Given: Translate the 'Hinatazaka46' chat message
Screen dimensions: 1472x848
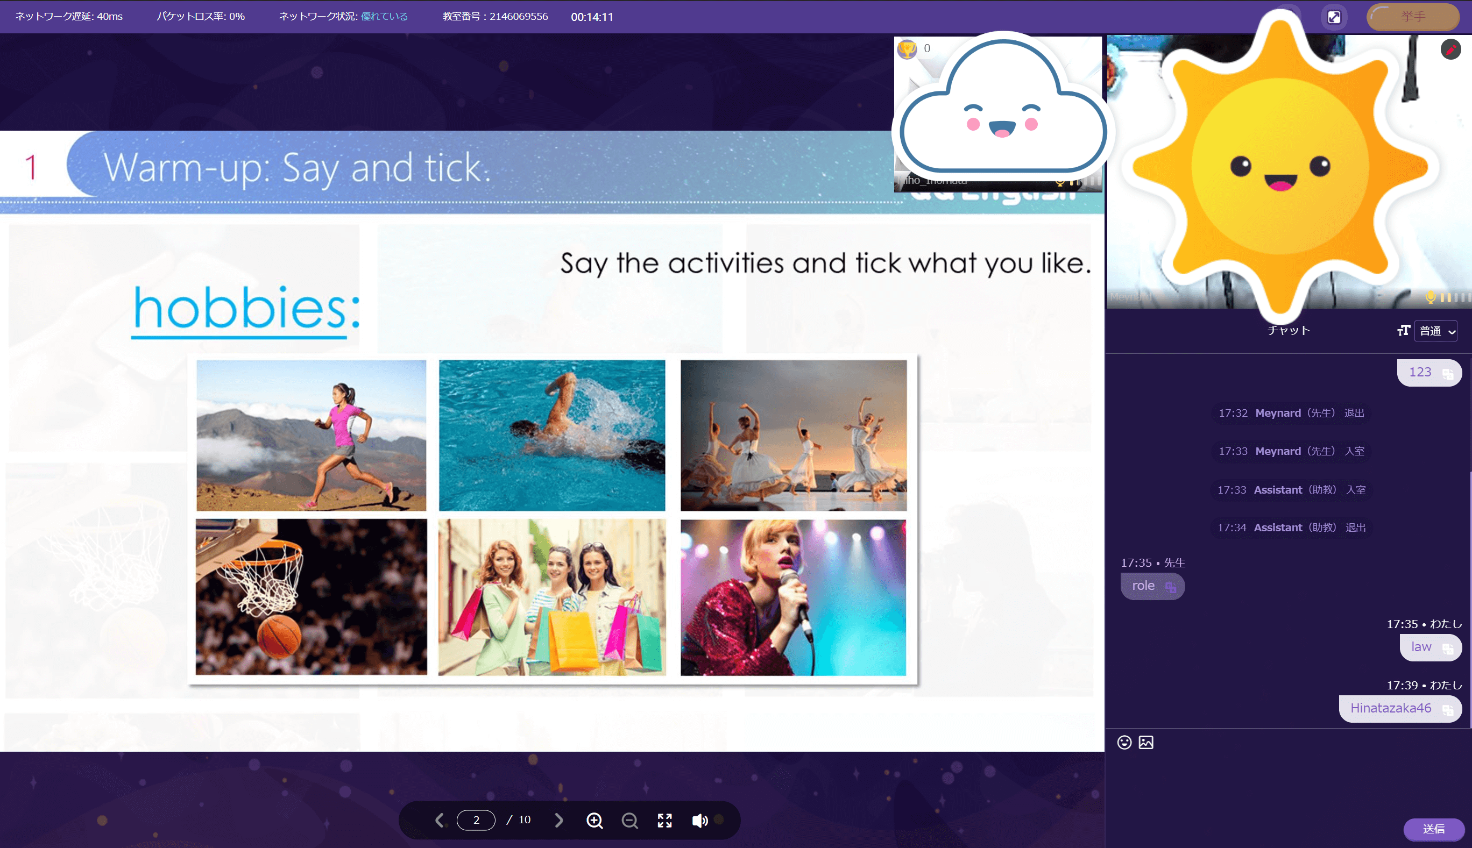Looking at the screenshot, I should tap(1448, 709).
